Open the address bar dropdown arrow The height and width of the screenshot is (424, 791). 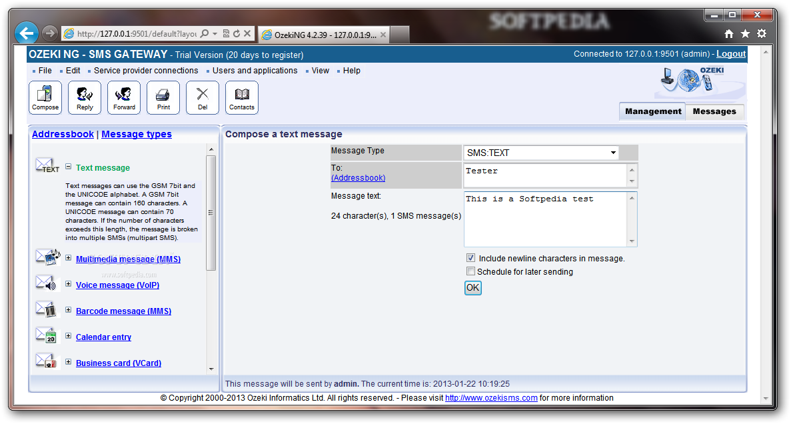pos(215,33)
